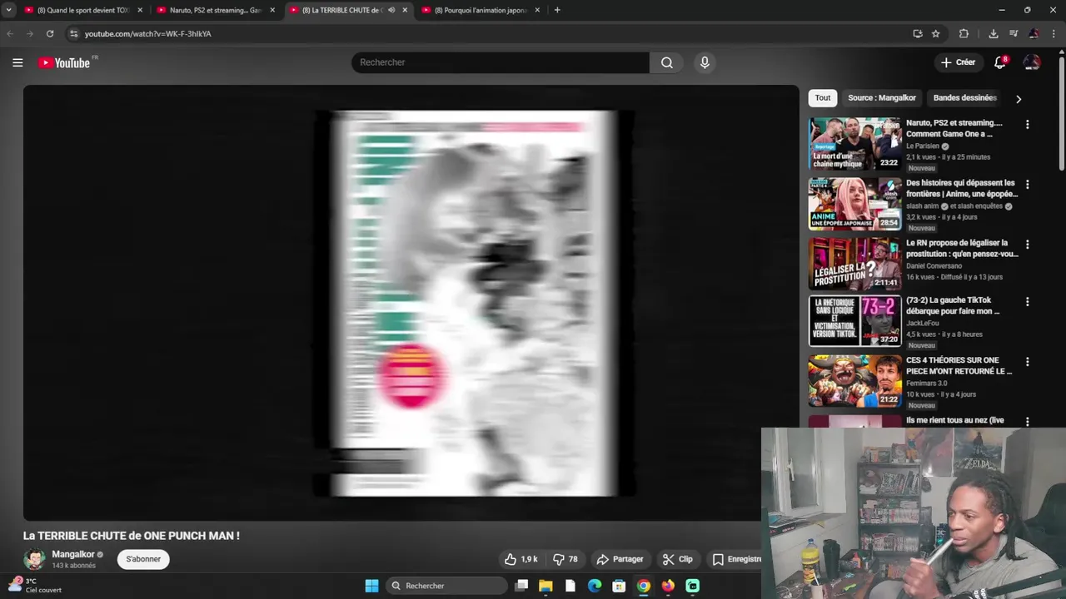This screenshot has height=599, width=1066.
Task: Share the video via Partager
Action: 620,559
